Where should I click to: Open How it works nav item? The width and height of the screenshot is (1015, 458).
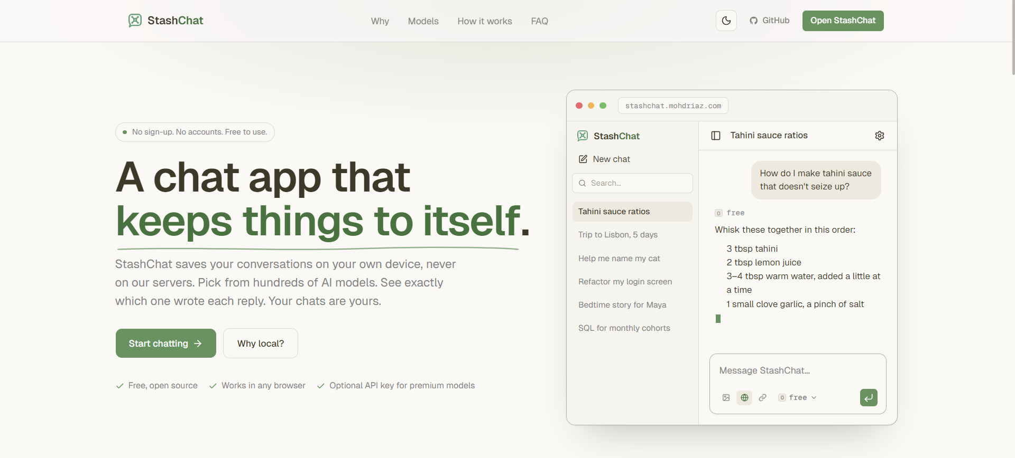tap(485, 21)
